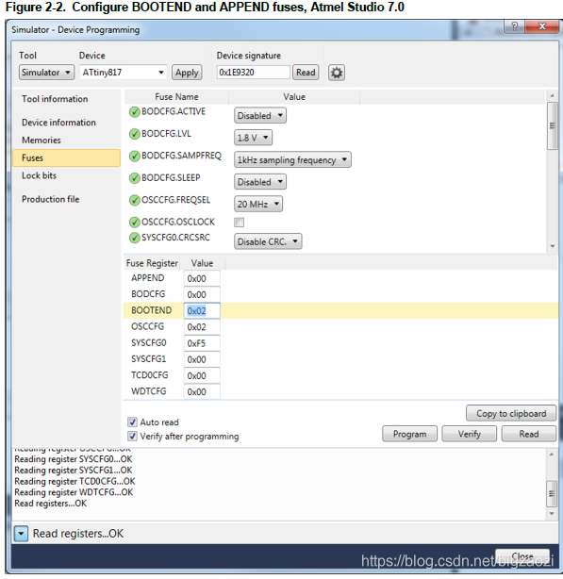
Task: Click the Verify button
Action: point(470,434)
